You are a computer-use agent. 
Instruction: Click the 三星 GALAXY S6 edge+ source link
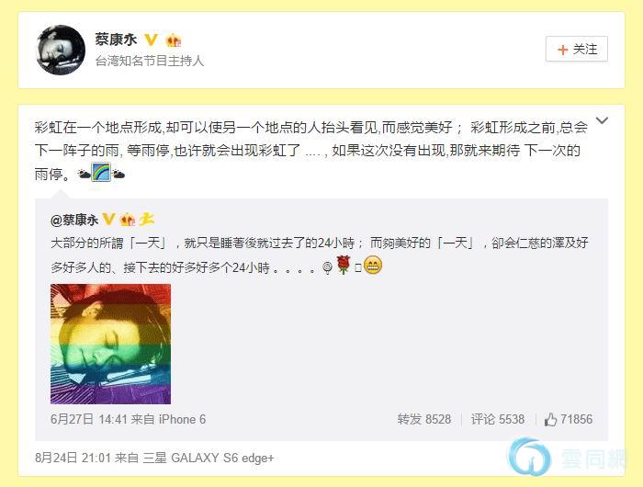[209, 458]
